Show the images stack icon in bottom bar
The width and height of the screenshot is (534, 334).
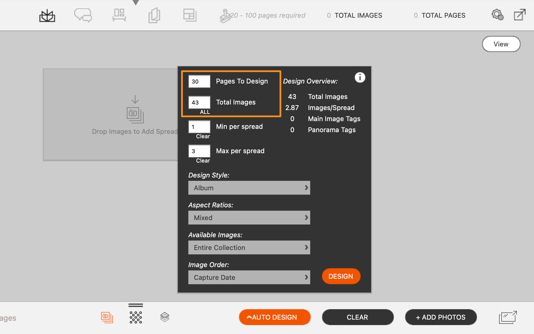pyautogui.click(x=107, y=317)
